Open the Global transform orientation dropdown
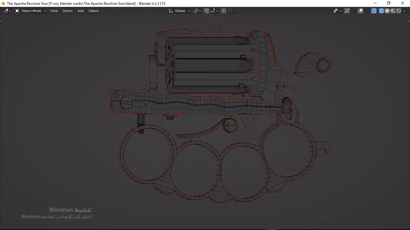410x230 pixels. point(179,11)
